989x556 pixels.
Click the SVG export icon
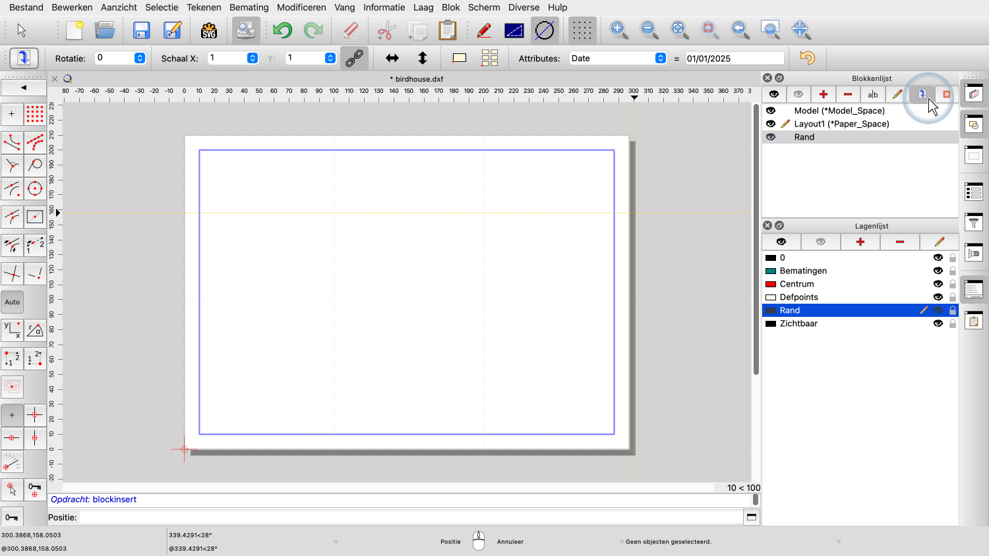point(209,30)
